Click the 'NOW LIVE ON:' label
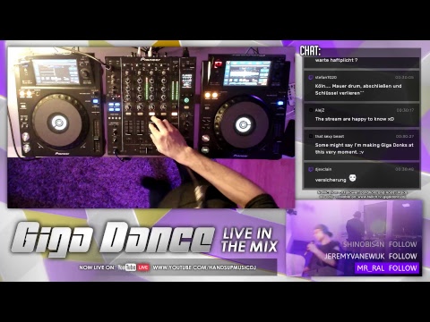The height and width of the screenshot is (322, 430). tap(97, 267)
